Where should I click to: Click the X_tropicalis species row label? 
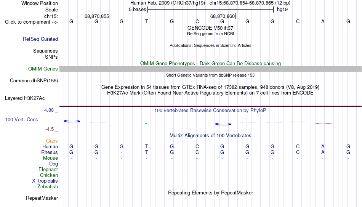[x=45, y=181]
